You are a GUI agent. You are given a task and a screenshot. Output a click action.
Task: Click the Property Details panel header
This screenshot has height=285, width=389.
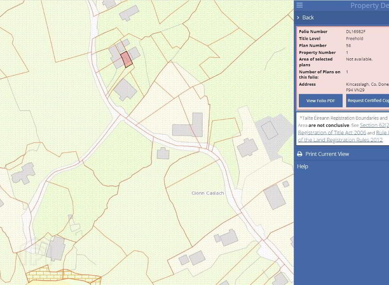(x=370, y=5)
